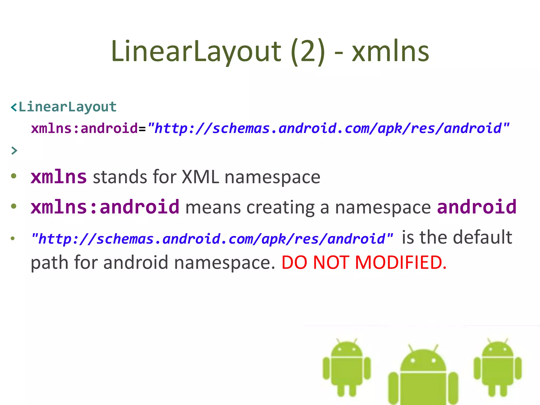Image resolution: width=540 pixels, height=405 pixels.
Task: Click the red text 'DO NOT MODIFIED.'
Action: click(x=364, y=263)
